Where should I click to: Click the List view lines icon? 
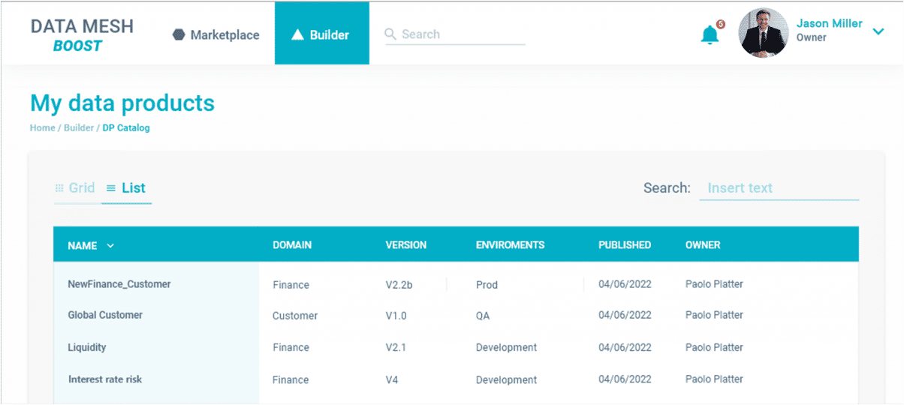click(111, 188)
